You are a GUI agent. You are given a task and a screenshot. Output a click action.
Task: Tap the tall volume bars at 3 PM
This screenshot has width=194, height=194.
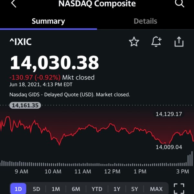190,159
